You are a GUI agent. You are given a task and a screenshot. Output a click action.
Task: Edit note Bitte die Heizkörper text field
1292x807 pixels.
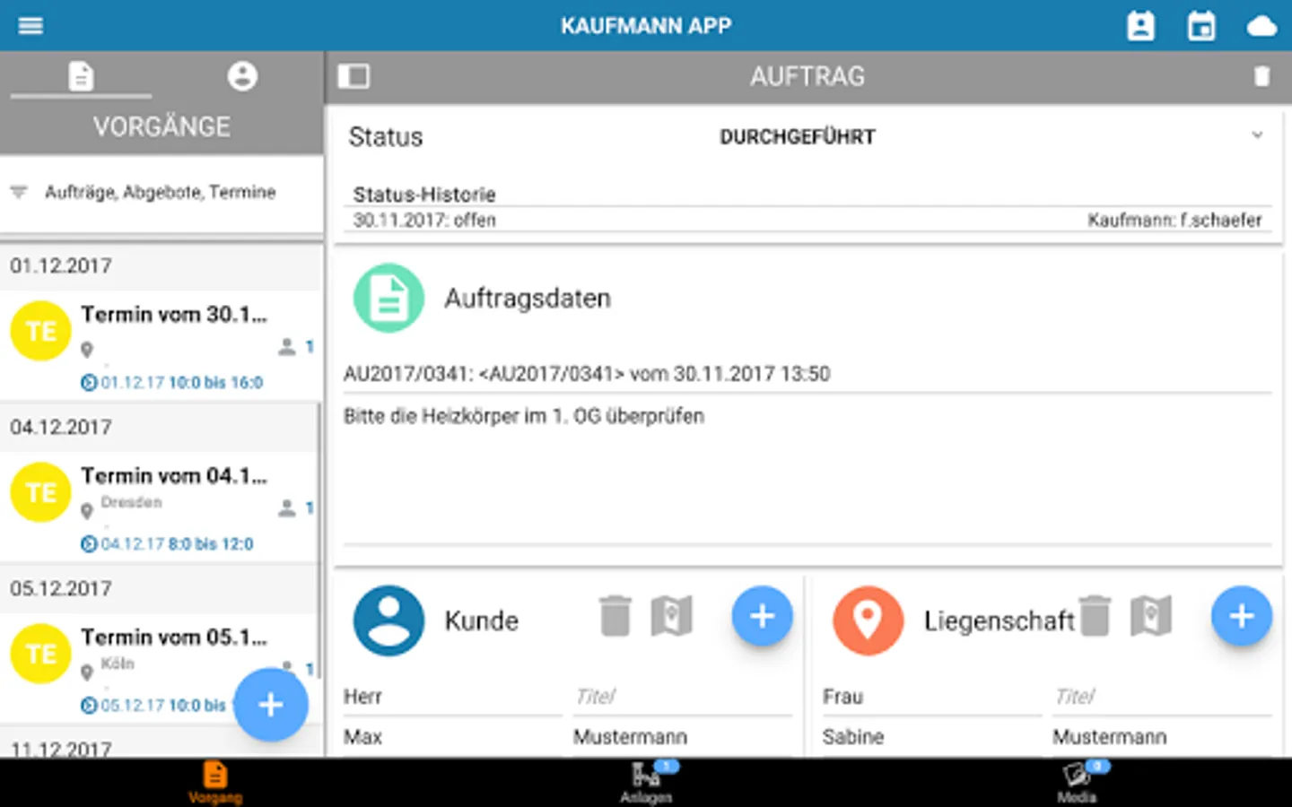click(x=807, y=475)
